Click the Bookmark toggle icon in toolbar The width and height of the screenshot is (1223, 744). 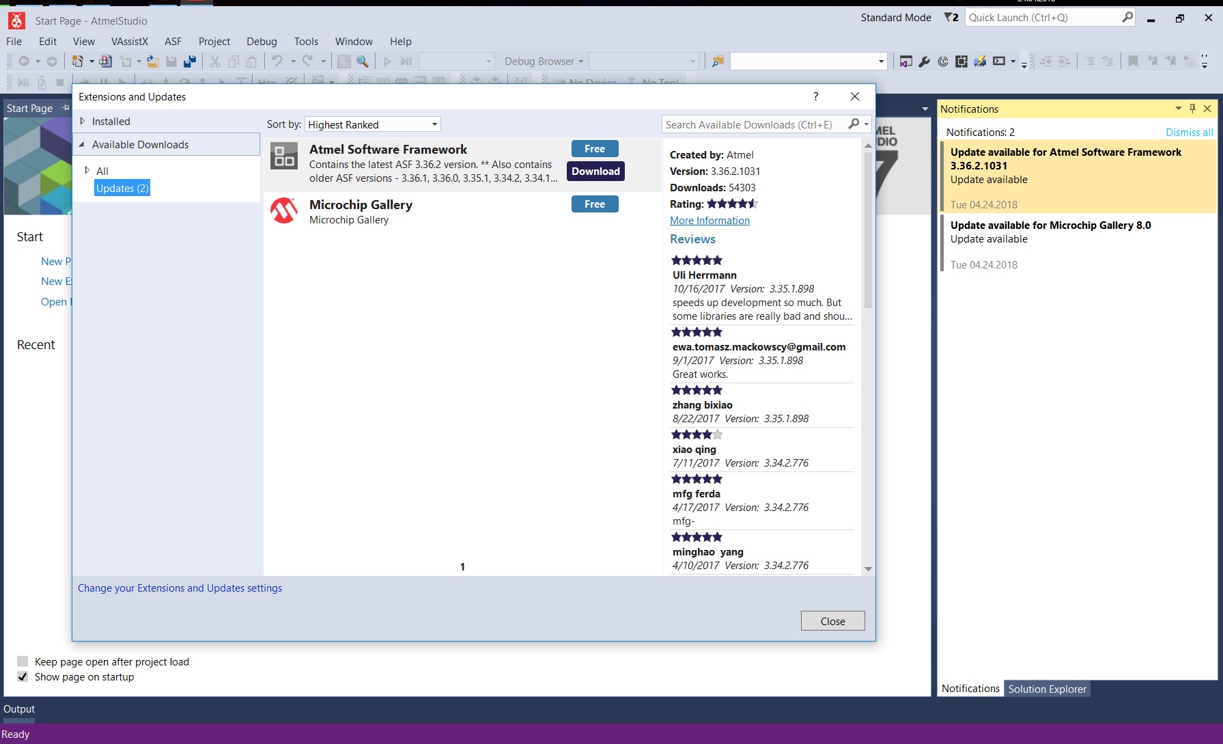click(1133, 61)
